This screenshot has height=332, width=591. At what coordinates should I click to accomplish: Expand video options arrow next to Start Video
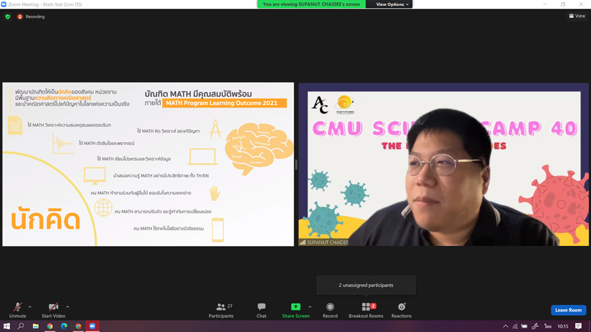(x=68, y=306)
